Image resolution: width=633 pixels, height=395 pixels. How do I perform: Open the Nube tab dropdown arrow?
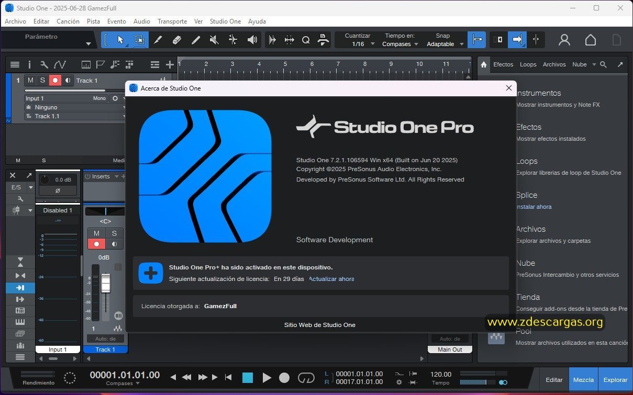[594, 65]
